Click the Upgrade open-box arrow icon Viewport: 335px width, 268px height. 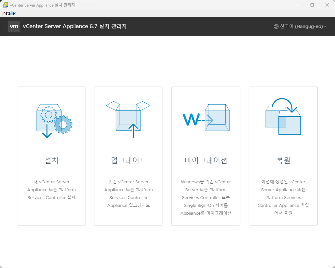[128, 120]
